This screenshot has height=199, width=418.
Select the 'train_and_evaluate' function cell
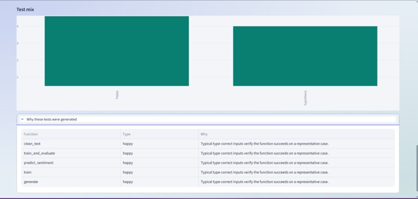tap(71, 154)
